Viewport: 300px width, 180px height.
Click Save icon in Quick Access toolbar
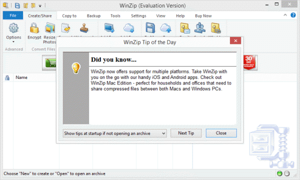[17, 5]
